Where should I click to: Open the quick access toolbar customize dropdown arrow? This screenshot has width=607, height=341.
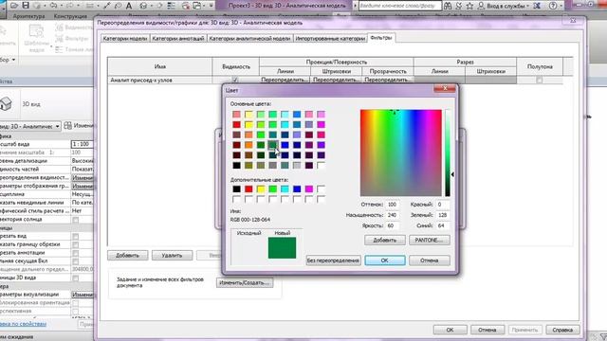(x=212, y=6)
